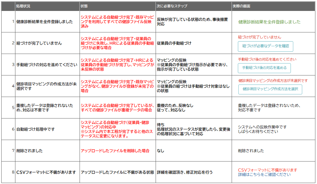Screen dimensions: 317x184
Task: Click the 健診項目マッピング作成方法を選択 button
Action: (270, 89)
